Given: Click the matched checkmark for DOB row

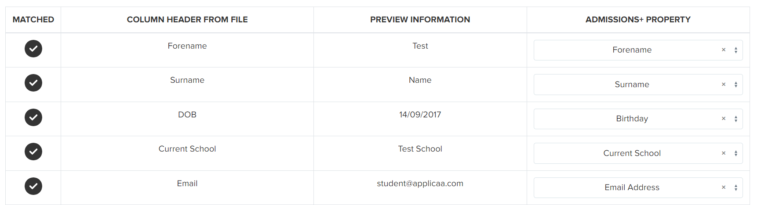Looking at the screenshot, I should tap(33, 117).
